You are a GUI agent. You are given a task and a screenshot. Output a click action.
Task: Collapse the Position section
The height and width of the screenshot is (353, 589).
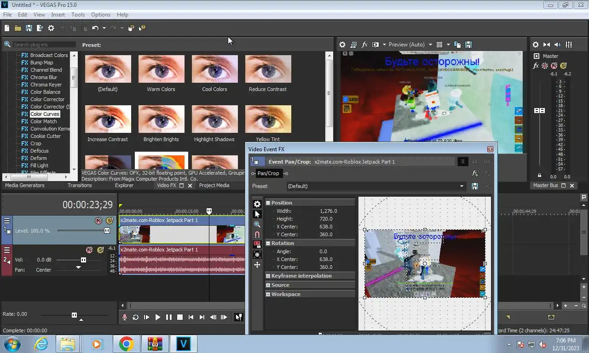(x=268, y=203)
